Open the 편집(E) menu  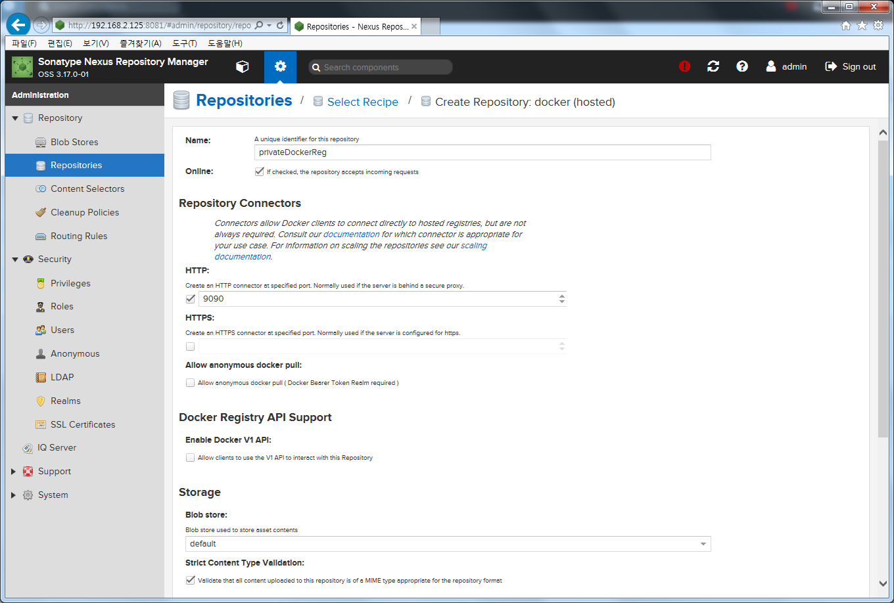60,43
